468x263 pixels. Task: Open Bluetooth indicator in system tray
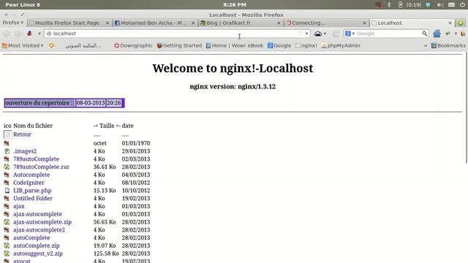389,5
